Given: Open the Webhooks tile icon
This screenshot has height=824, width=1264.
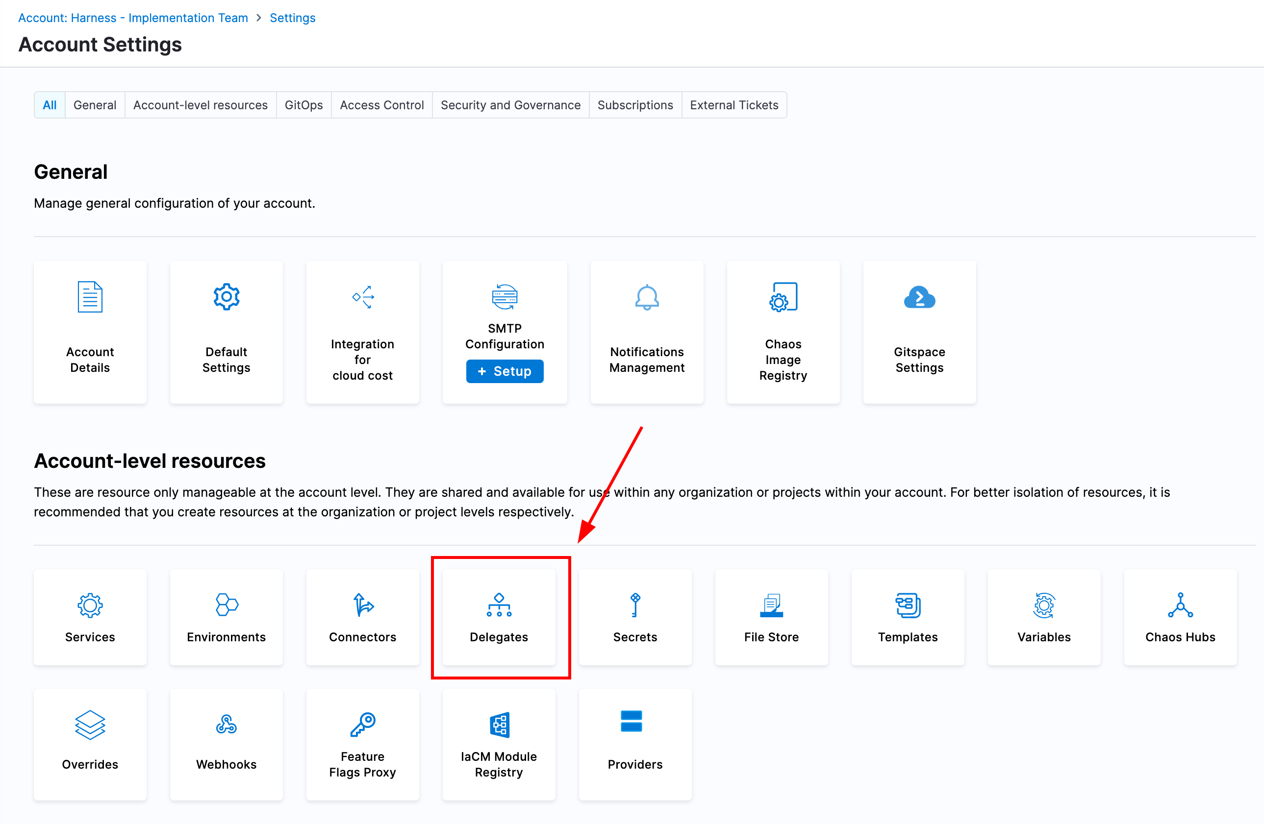Looking at the screenshot, I should (x=226, y=724).
